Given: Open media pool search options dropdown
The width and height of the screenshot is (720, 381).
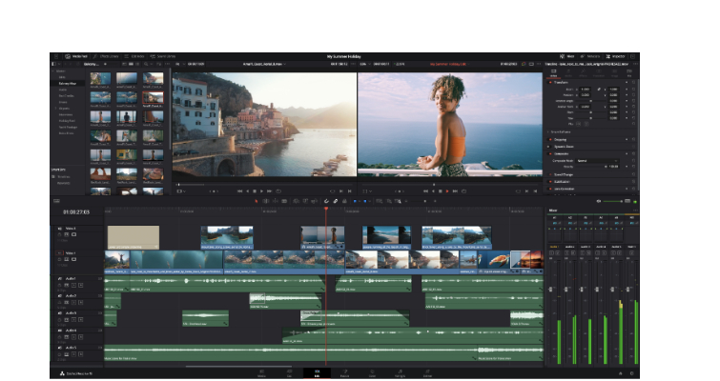Looking at the screenshot, I should 152,64.
